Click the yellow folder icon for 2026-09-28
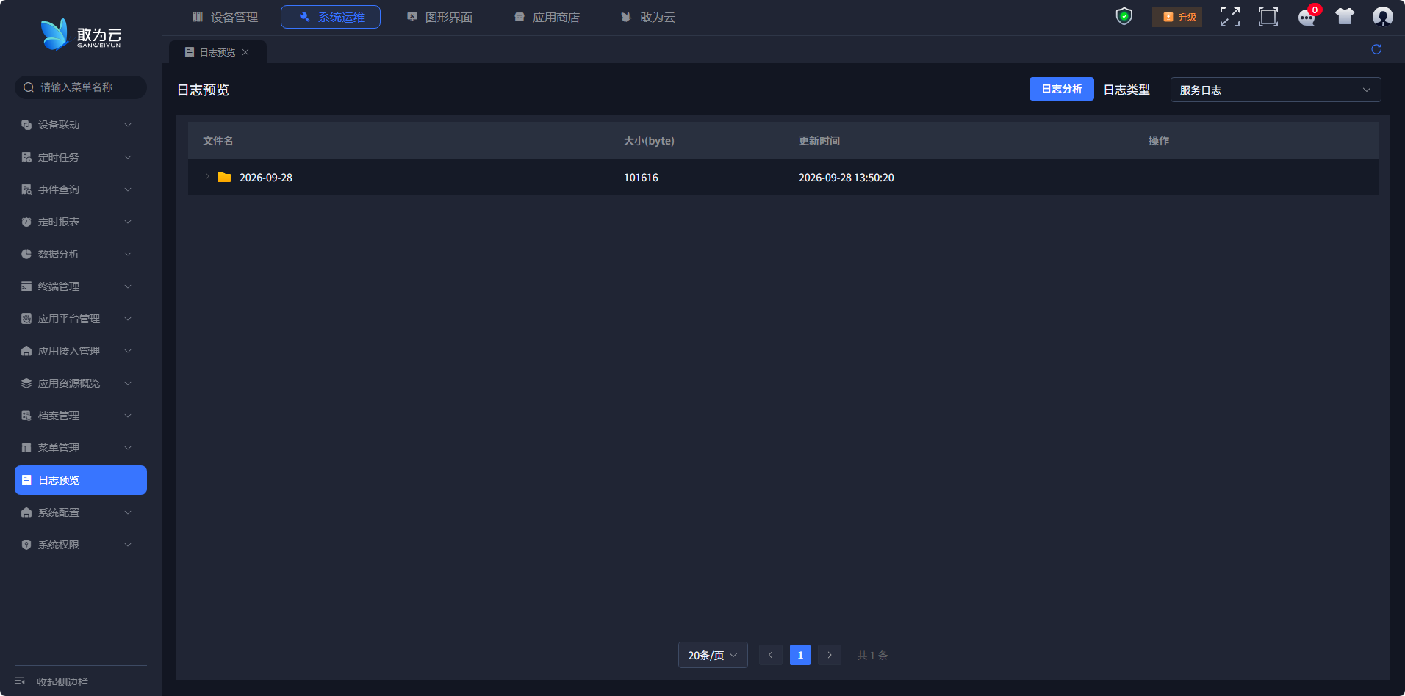Image resolution: width=1405 pixels, height=696 pixels. pos(224,177)
